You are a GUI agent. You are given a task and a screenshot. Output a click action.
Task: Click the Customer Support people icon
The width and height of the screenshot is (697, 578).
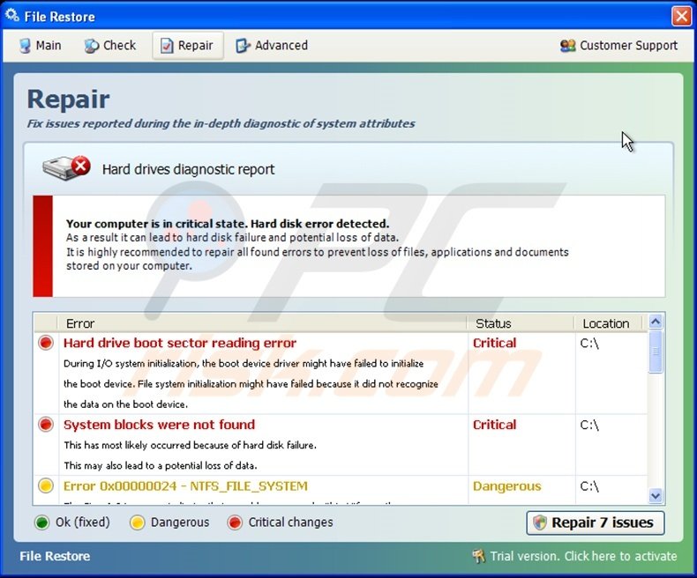pos(567,46)
